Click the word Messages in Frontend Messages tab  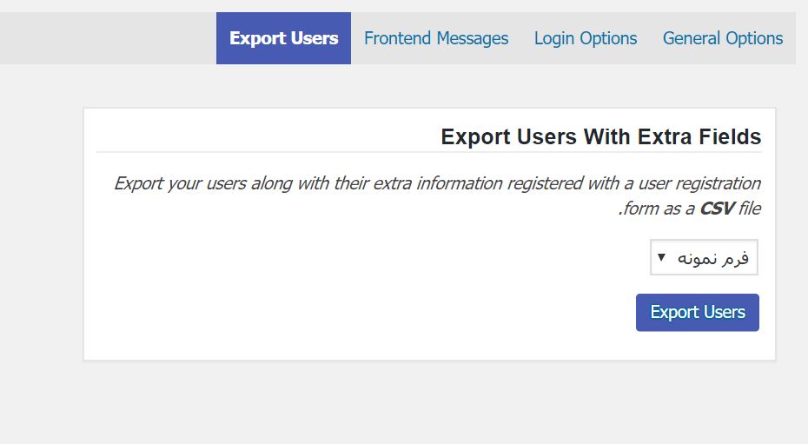point(473,38)
